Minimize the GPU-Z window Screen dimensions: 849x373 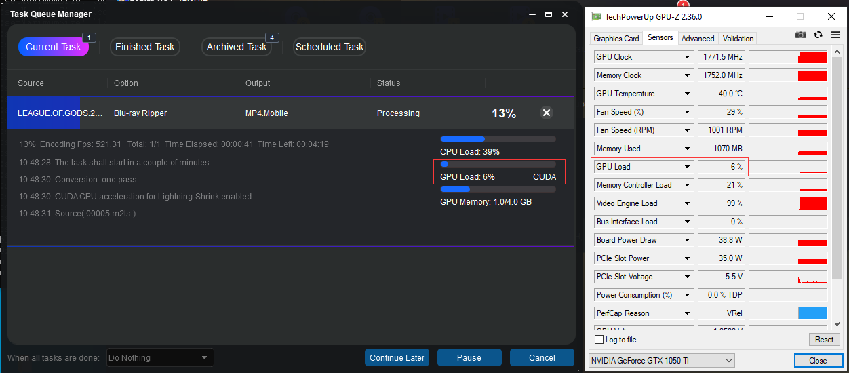pyautogui.click(x=769, y=16)
